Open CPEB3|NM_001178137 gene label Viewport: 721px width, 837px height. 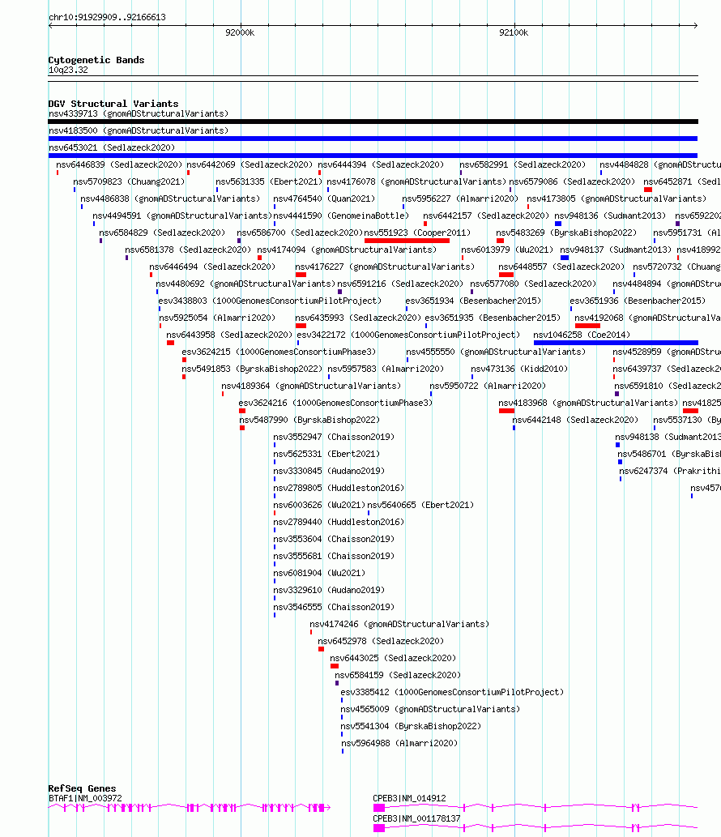point(417,819)
